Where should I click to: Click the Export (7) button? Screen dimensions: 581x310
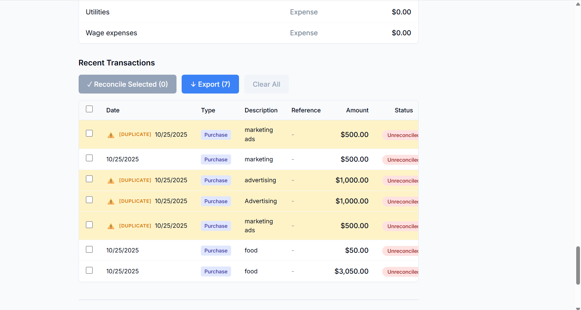210,84
